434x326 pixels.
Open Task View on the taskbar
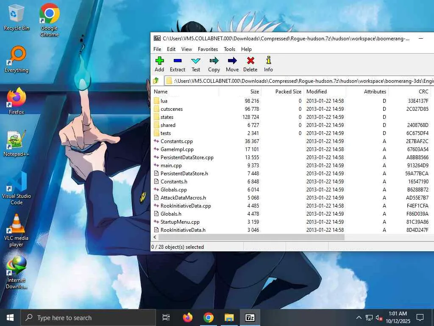[166, 318]
